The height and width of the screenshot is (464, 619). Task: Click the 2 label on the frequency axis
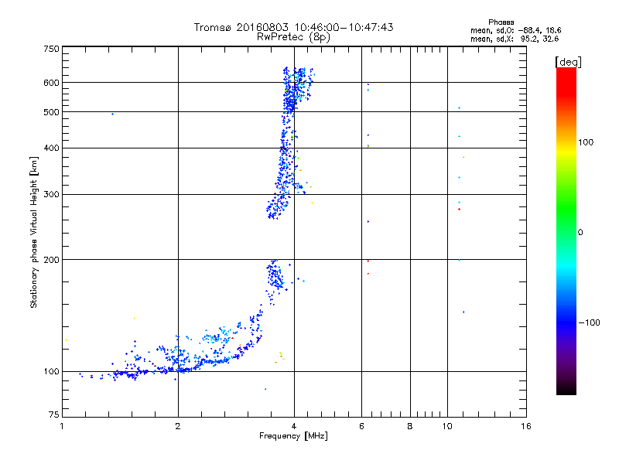[x=178, y=426]
